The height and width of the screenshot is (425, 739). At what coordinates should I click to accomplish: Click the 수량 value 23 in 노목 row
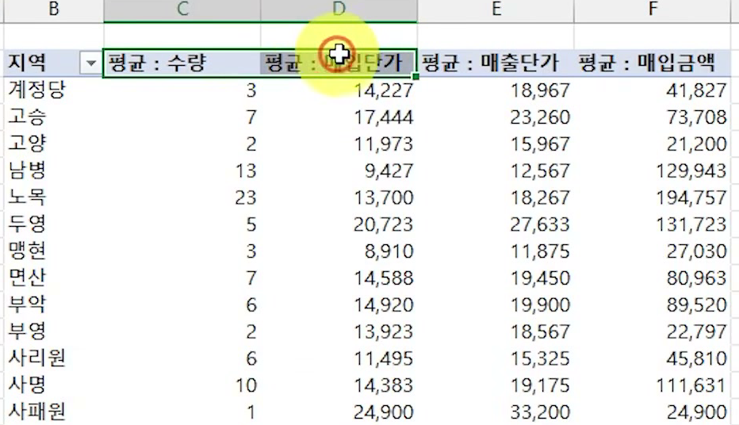click(182, 197)
